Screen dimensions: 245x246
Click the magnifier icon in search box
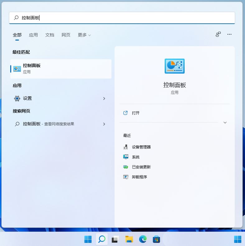tap(16, 18)
